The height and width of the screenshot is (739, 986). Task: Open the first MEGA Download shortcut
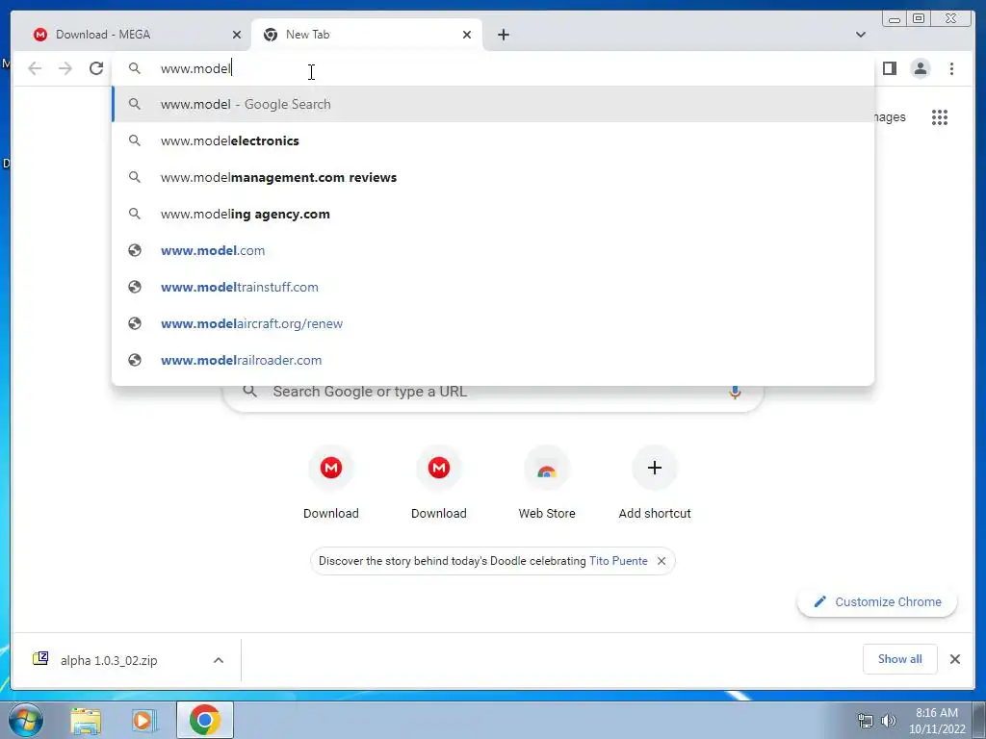point(331,484)
